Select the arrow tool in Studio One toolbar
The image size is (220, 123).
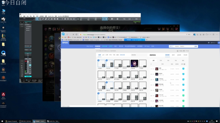37,19
